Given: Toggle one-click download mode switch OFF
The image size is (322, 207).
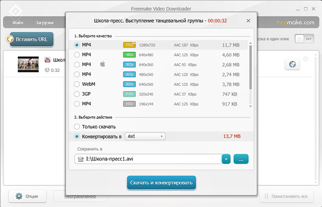Looking at the screenshot, I should coord(304,39).
